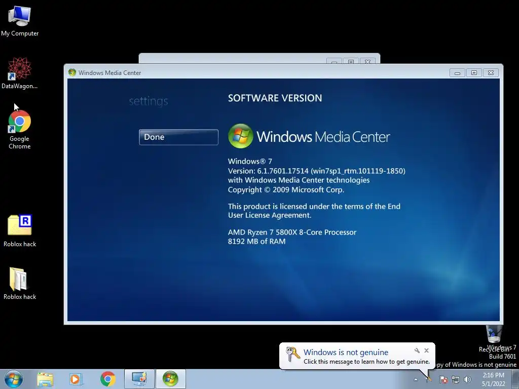The image size is (519, 389).
Task: Switch to Windows Media Center taskbar button
Action: [170, 379]
